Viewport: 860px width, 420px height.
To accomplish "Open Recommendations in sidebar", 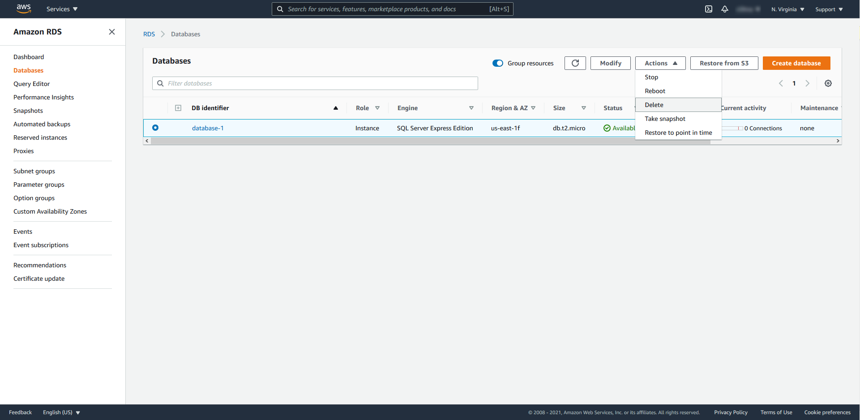I will [40, 265].
